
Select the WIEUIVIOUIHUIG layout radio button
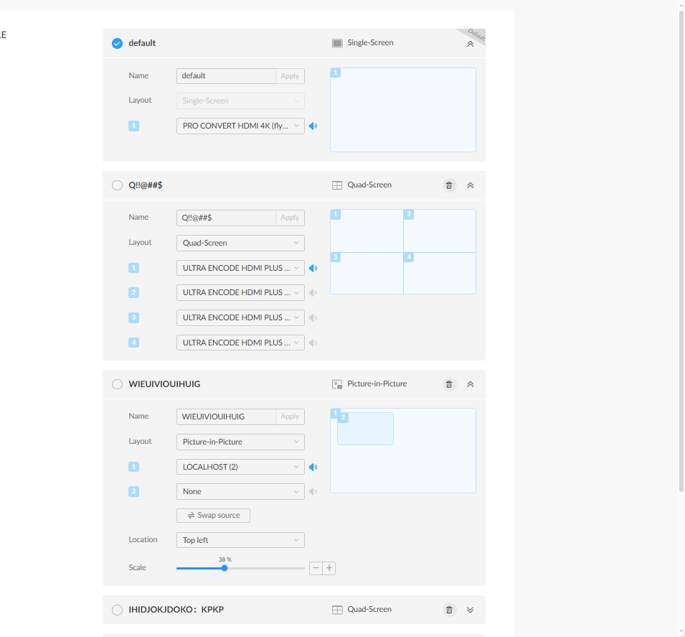(118, 384)
